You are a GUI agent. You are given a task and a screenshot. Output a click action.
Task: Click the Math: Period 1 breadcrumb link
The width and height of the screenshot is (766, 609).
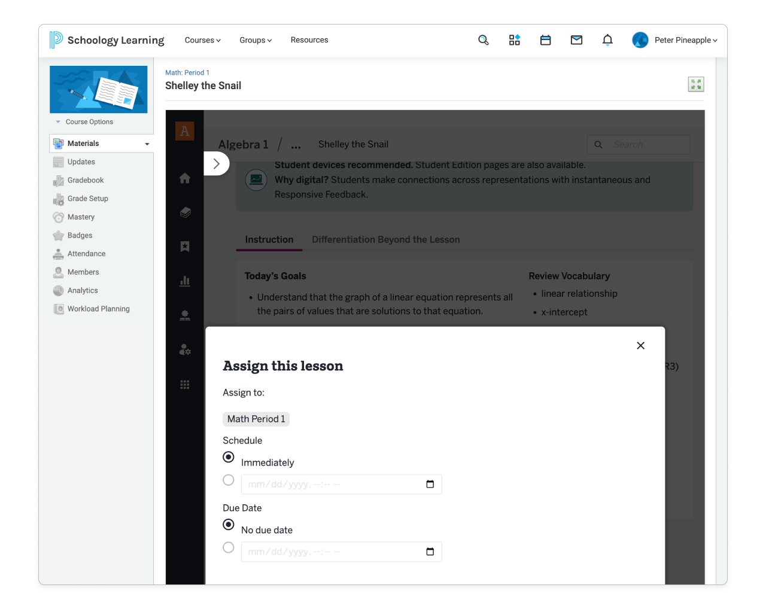pos(187,72)
